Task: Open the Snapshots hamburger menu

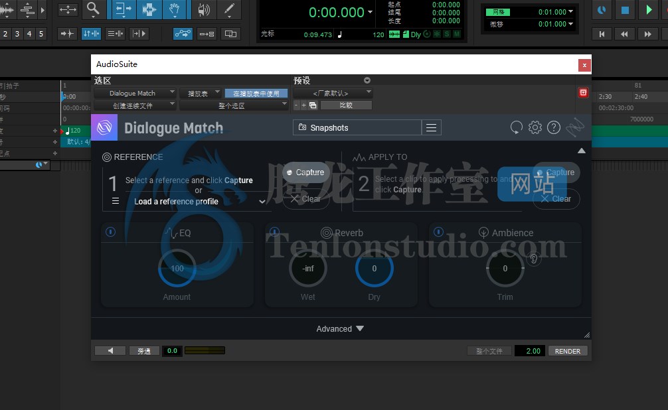Action: point(431,127)
